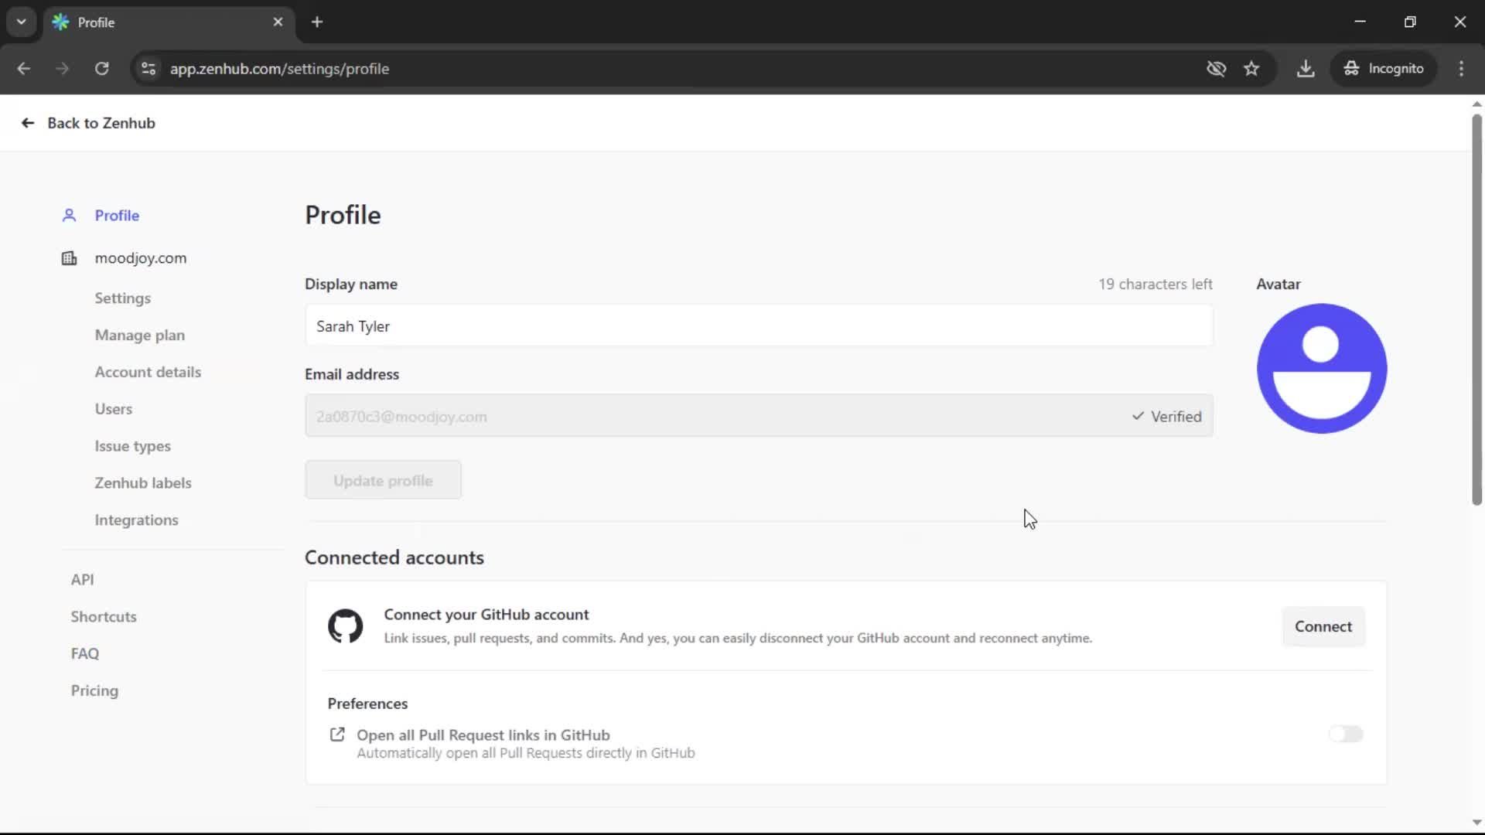
Task: Click the Profile person icon in sidebar
Action: pyautogui.click(x=69, y=216)
